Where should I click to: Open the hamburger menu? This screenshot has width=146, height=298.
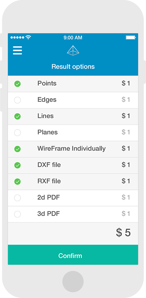point(17,51)
